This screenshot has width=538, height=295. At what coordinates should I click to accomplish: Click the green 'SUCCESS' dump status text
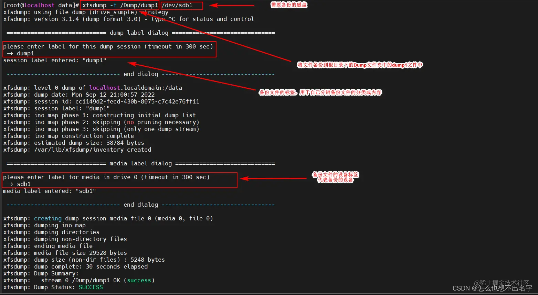(x=91, y=287)
